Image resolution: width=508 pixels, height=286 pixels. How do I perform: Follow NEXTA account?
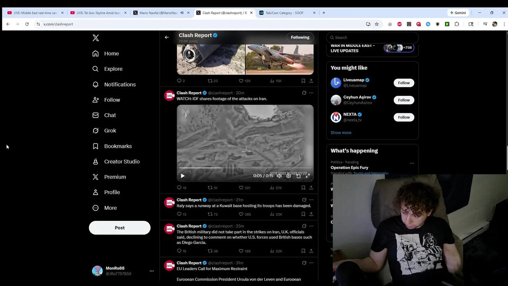coord(404,117)
